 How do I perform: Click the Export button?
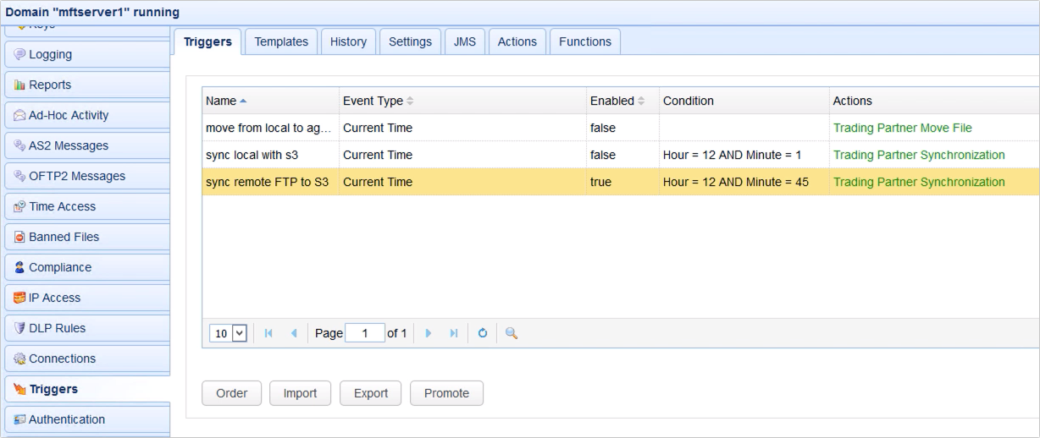(371, 393)
